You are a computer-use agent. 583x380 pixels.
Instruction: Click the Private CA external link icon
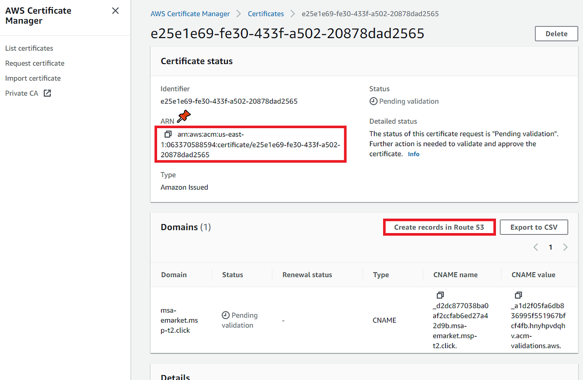tap(47, 93)
